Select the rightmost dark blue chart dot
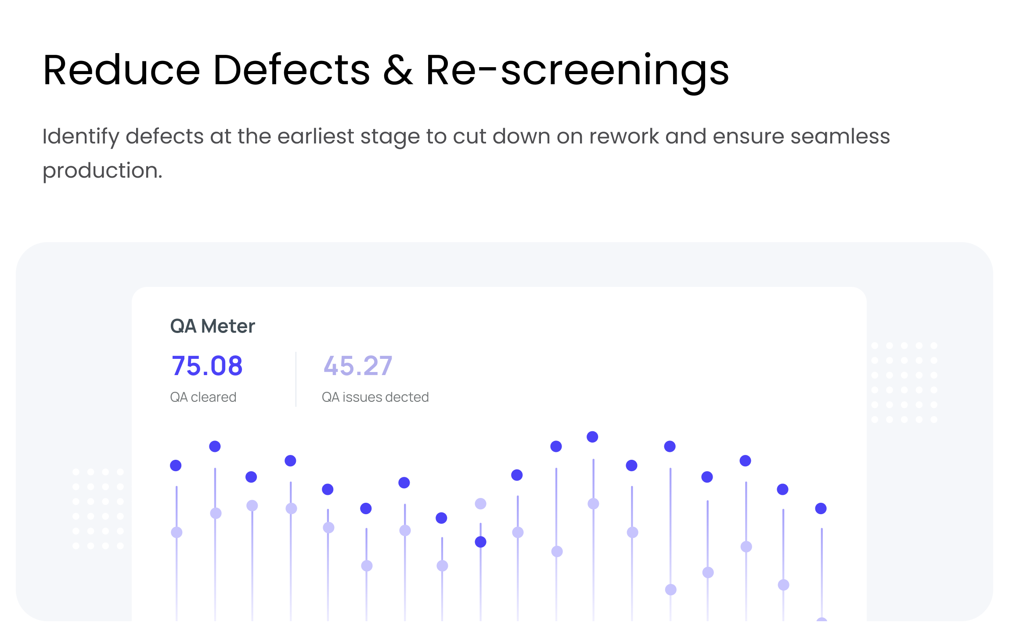This screenshot has height=637, width=1009. click(821, 508)
